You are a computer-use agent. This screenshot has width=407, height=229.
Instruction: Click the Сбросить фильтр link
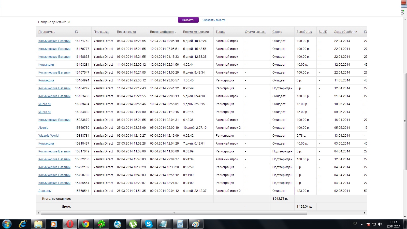tap(214, 20)
